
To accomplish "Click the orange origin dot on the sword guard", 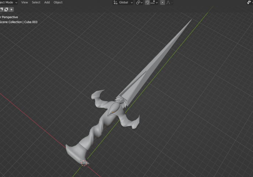I will 113,112.
